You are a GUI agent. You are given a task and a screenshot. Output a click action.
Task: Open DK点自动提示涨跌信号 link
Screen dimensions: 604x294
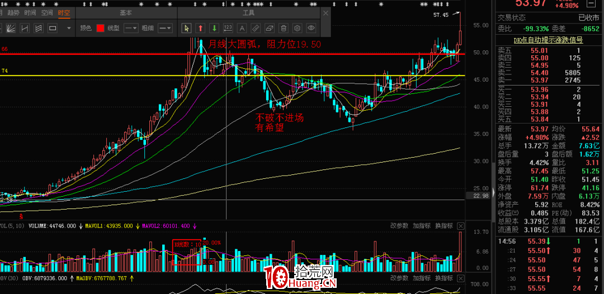[x=548, y=40]
